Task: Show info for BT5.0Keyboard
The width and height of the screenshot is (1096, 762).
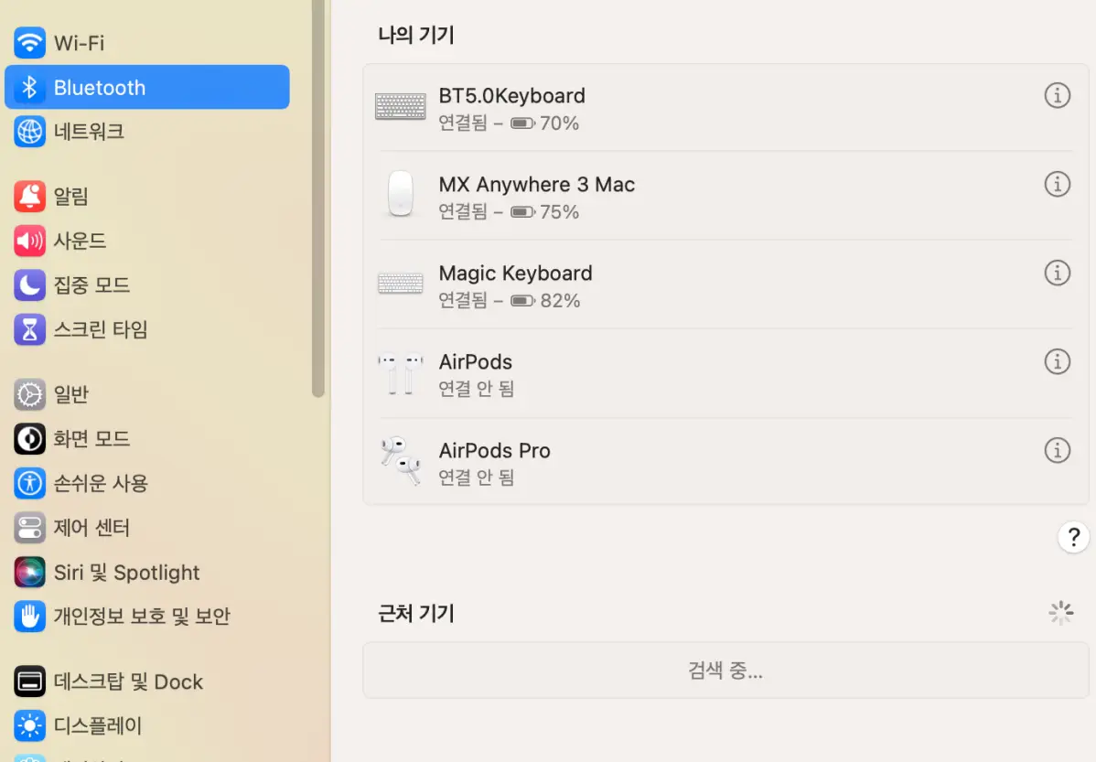Action: click(1057, 95)
